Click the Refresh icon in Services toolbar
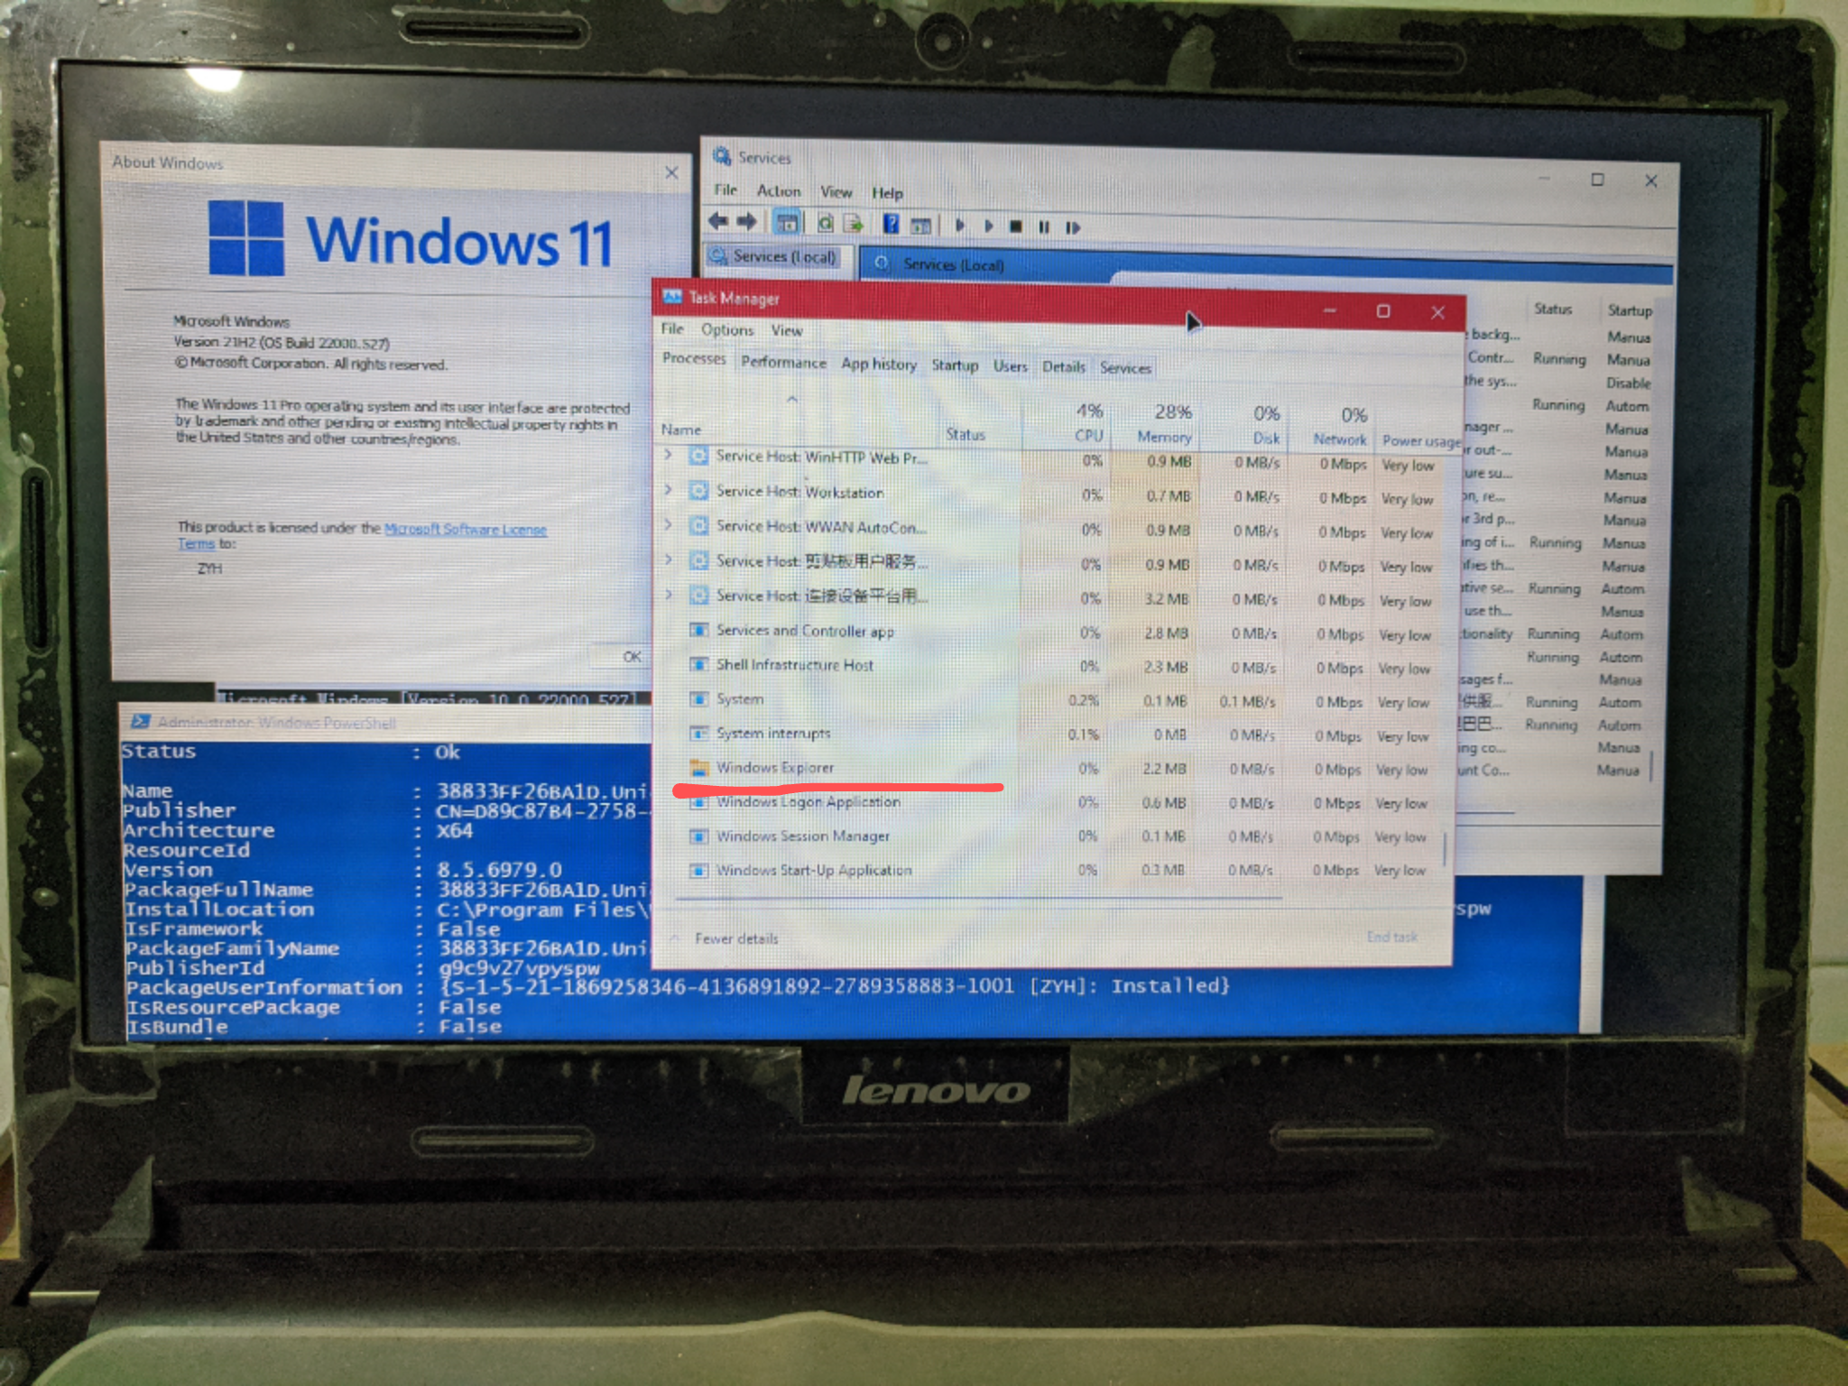1848x1386 pixels. click(x=825, y=223)
